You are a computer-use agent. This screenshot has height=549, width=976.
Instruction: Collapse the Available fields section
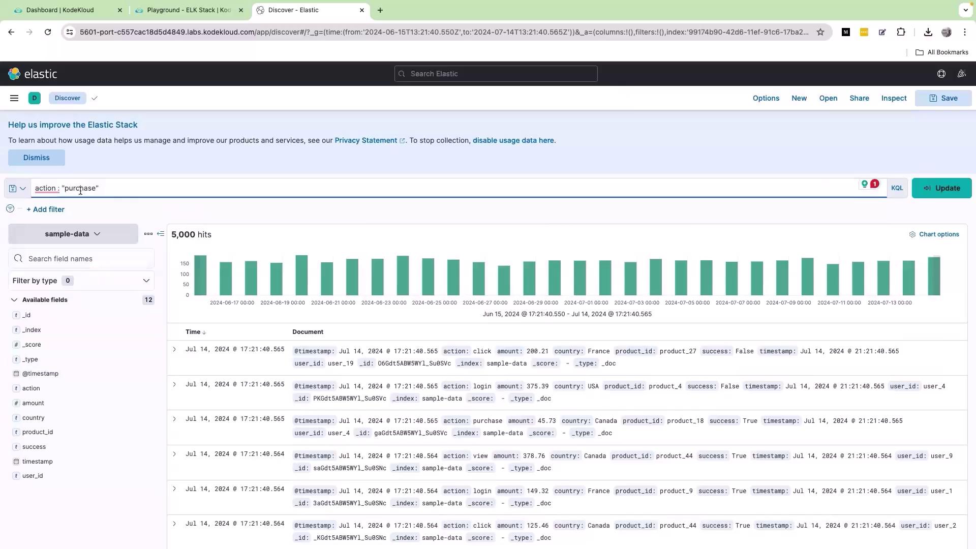pos(14,300)
